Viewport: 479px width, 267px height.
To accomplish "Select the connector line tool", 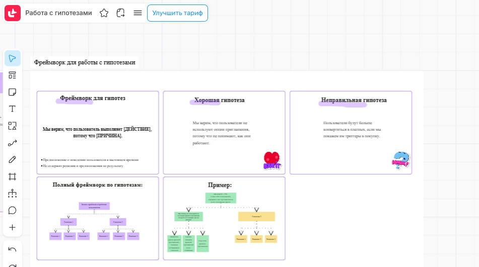I will [x=13, y=143].
